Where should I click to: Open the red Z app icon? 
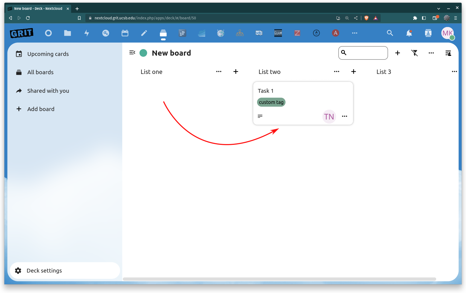pos(297,33)
